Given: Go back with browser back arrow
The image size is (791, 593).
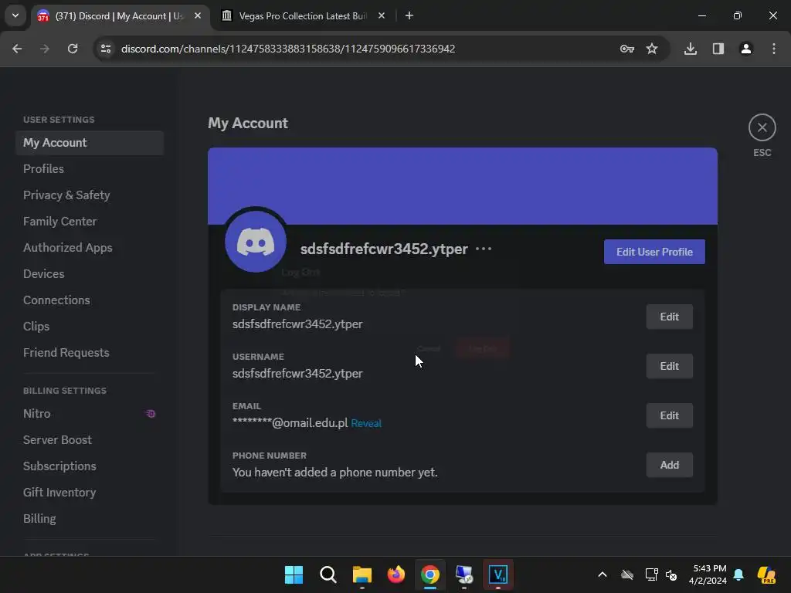Looking at the screenshot, I should pyautogui.click(x=17, y=49).
